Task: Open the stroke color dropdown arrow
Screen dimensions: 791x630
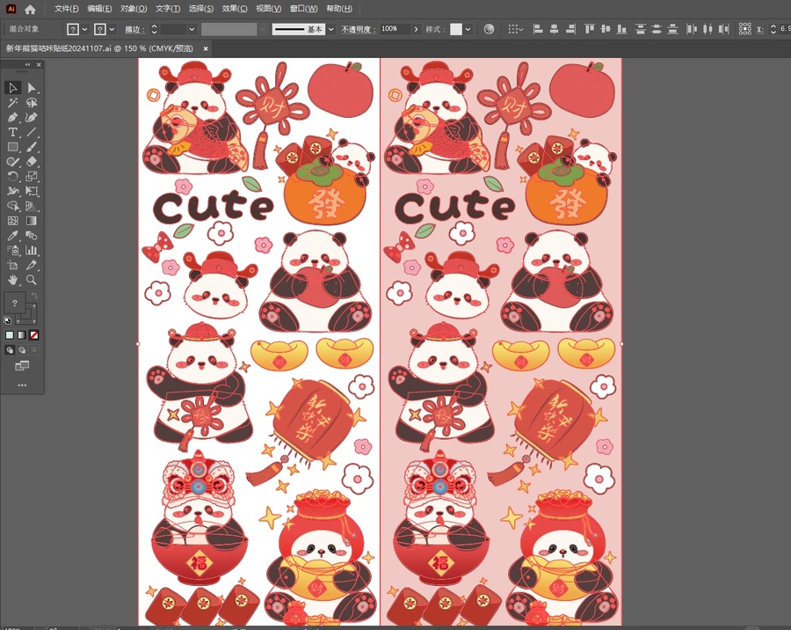Action: [112, 29]
